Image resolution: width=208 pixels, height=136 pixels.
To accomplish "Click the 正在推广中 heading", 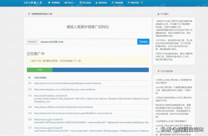I will [x=36, y=54].
